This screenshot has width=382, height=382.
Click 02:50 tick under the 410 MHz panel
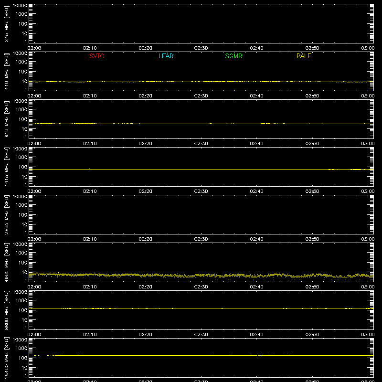click(x=312, y=96)
